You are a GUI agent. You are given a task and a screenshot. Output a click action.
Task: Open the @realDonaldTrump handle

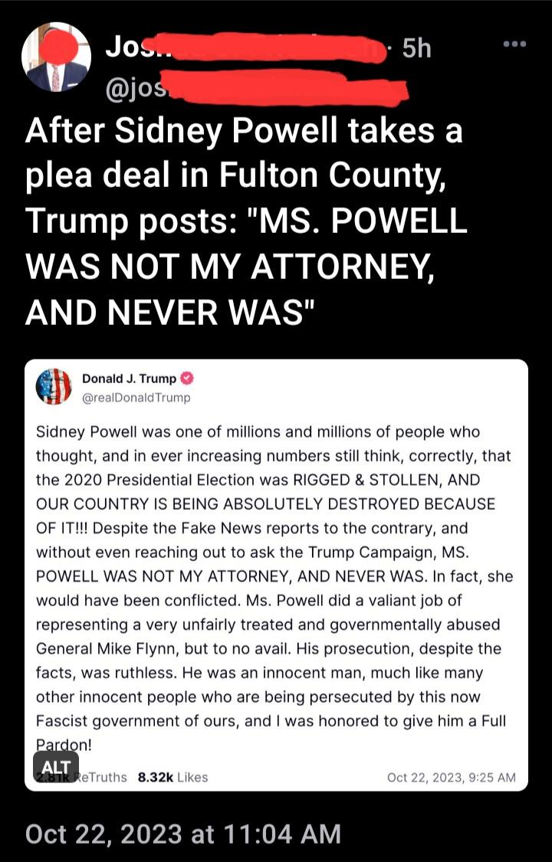click(x=136, y=398)
